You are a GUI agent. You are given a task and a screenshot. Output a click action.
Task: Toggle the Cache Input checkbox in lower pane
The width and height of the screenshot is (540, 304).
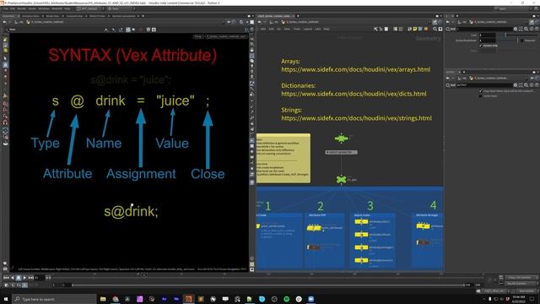click(480, 96)
